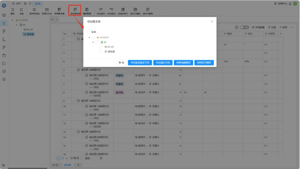Click the last blue convert-model button
The image size is (300, 169).
204,62
